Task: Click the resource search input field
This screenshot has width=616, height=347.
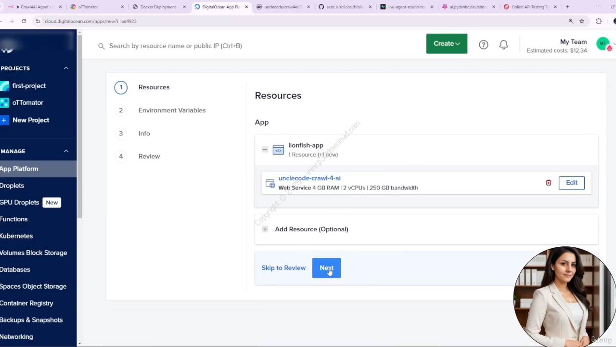Action: tap(175, 46)
